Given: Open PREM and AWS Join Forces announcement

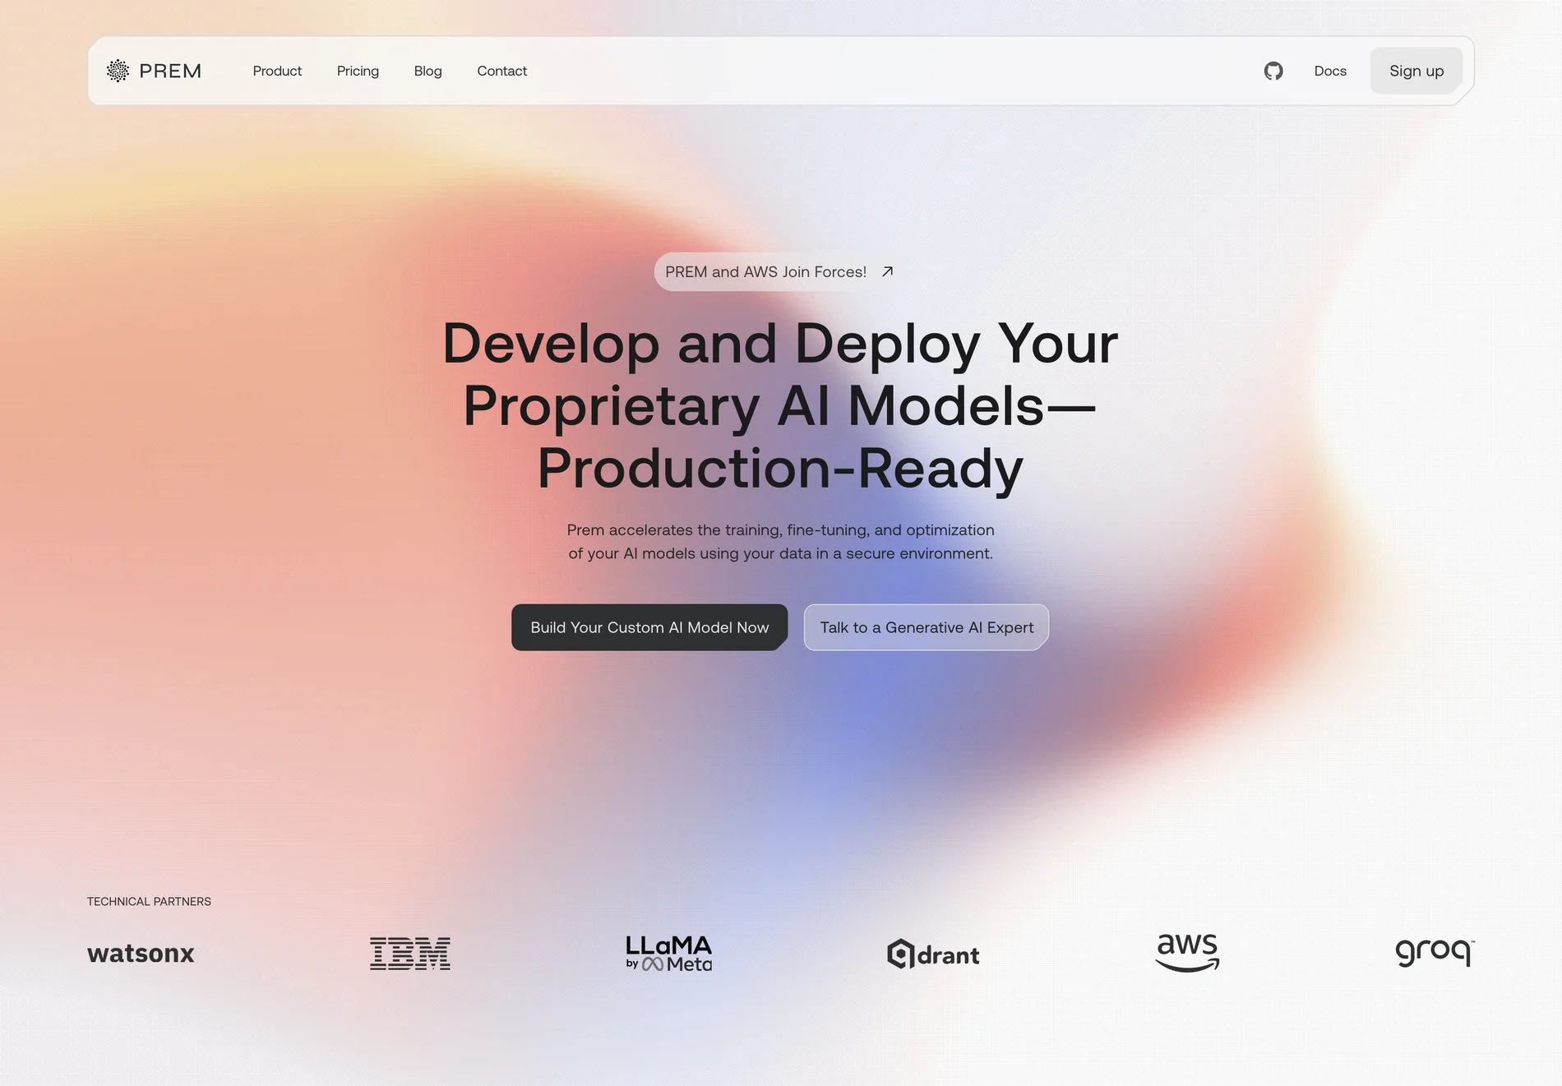Looking at the screenshot, I should pos(779,271).
